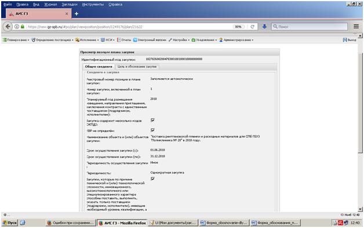Screen dimensions: 364x228
Task: Click the green padlock security icon
Action: click(x=23, y=27)
